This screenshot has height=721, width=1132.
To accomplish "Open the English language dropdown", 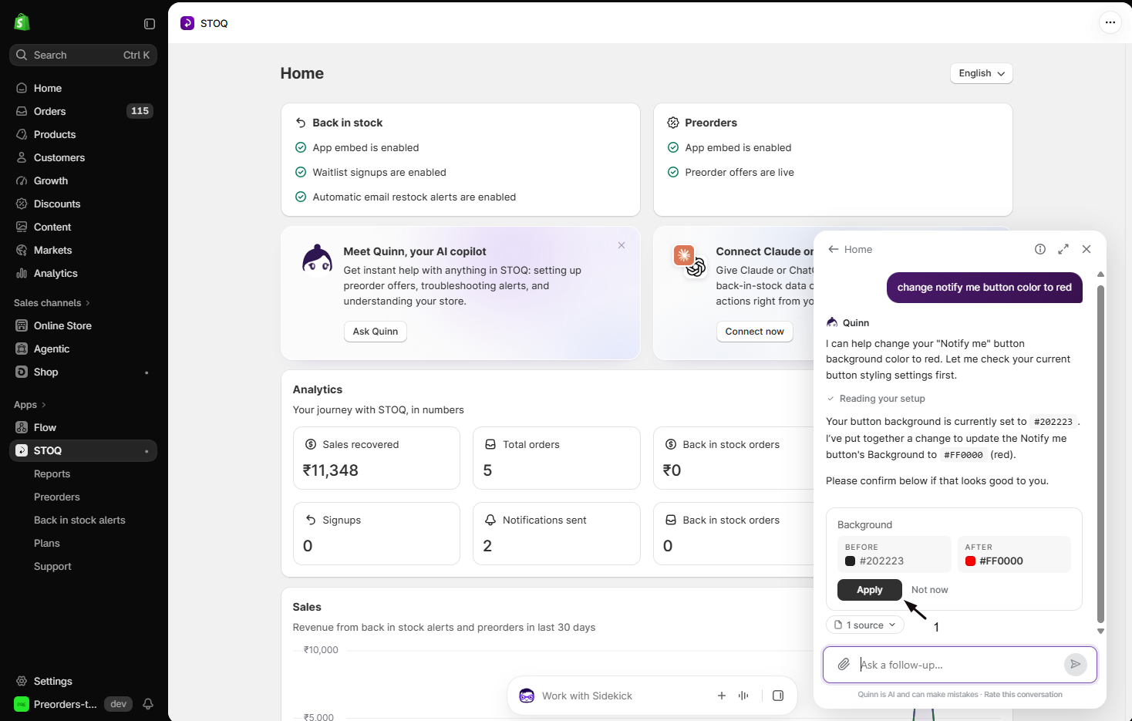I will pyautogui.click(x=982, y=73).
